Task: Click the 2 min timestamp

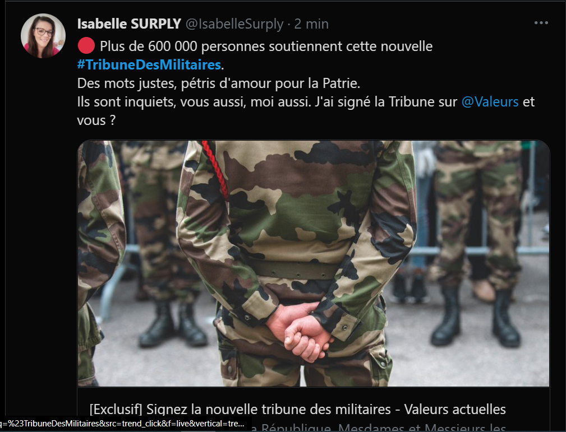Action: click(x=311, y=24)
